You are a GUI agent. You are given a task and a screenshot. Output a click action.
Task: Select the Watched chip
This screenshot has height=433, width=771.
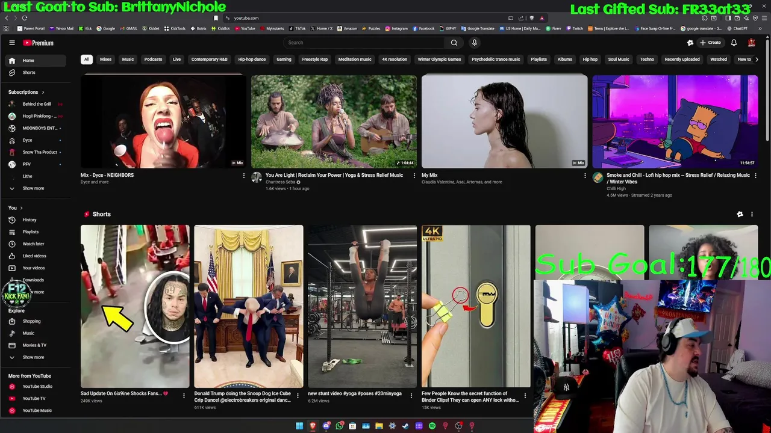[719, 60]
